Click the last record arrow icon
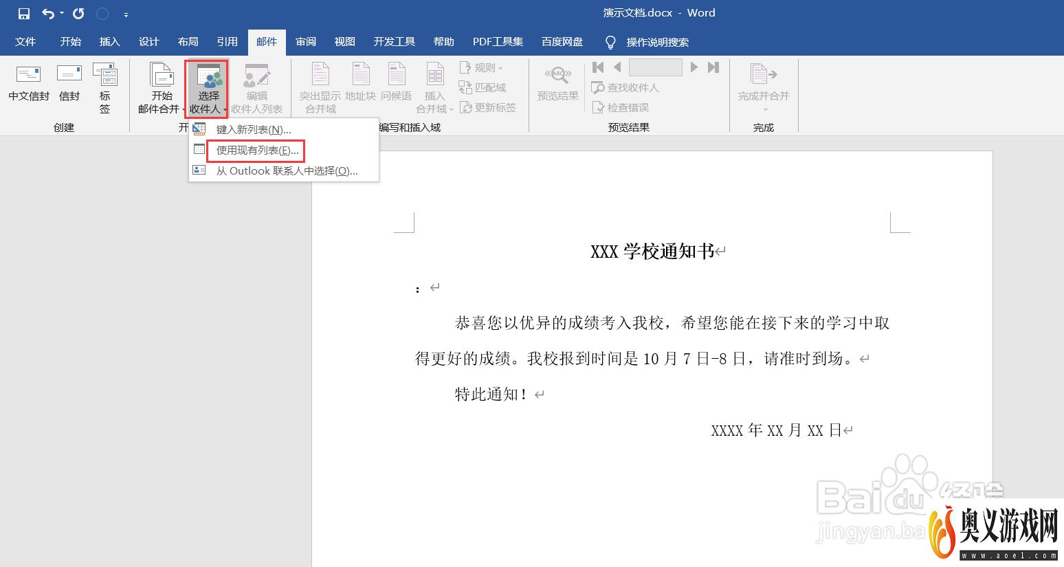Screen dimensions: 1064x567 click(713, 67)
